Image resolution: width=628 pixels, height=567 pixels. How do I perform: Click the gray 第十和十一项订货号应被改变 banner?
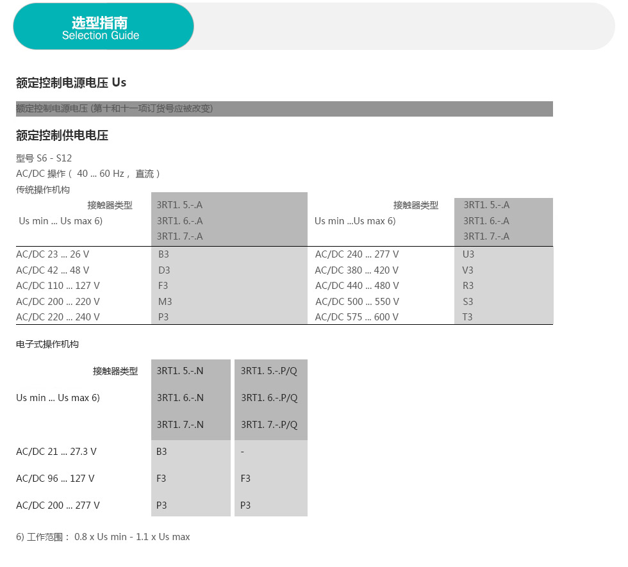click(x=284, y=109)
